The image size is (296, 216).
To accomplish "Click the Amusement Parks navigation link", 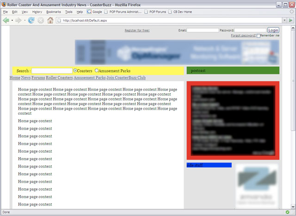I will coord(89,78).
